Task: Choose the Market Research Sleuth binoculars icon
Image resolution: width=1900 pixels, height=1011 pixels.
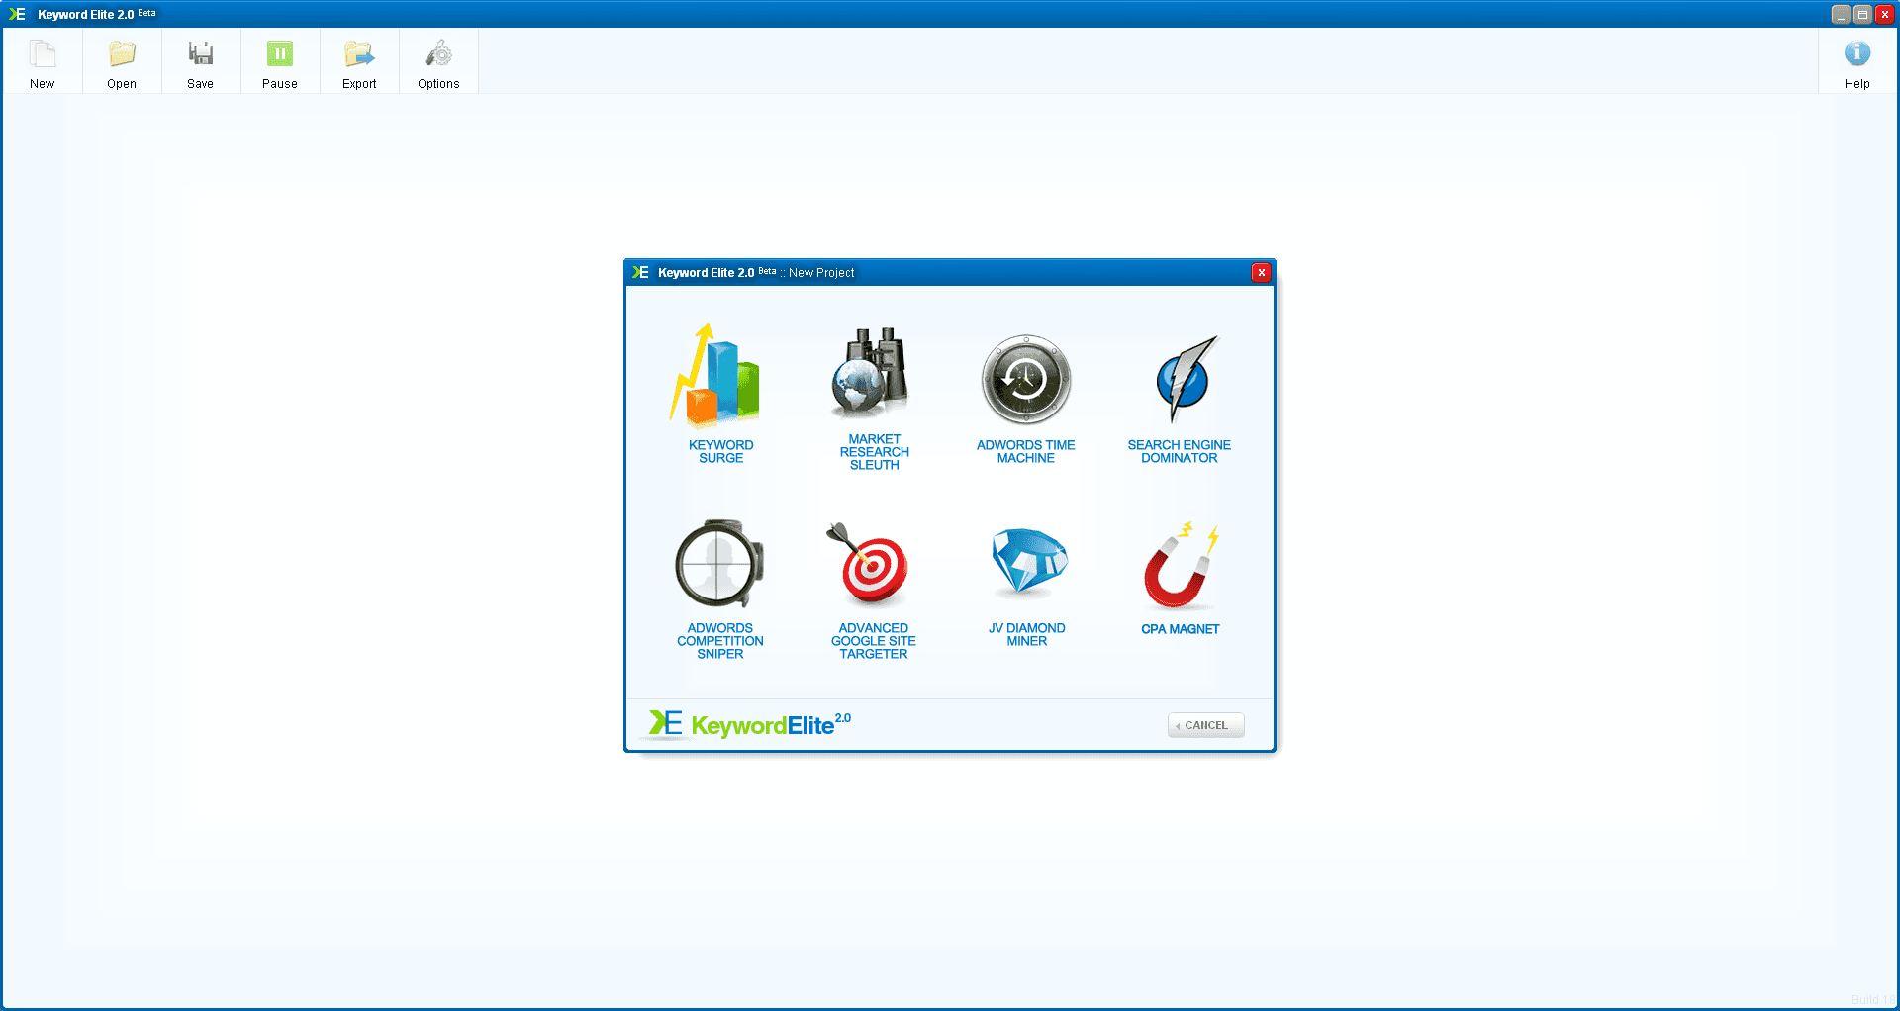Action: (x=871, y=372)
